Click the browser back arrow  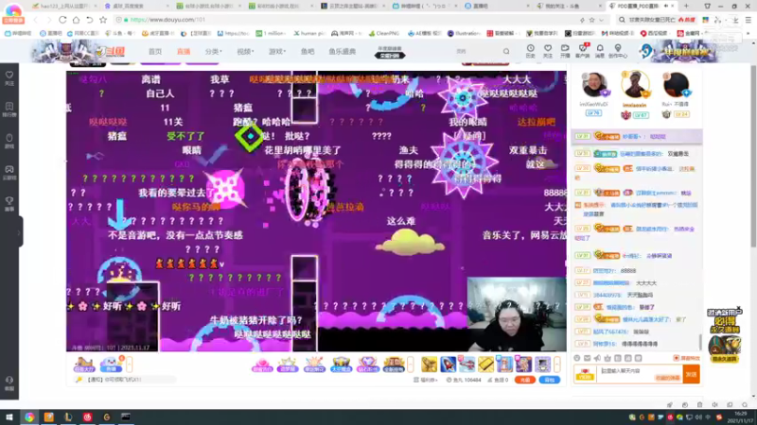click(35, 20)
